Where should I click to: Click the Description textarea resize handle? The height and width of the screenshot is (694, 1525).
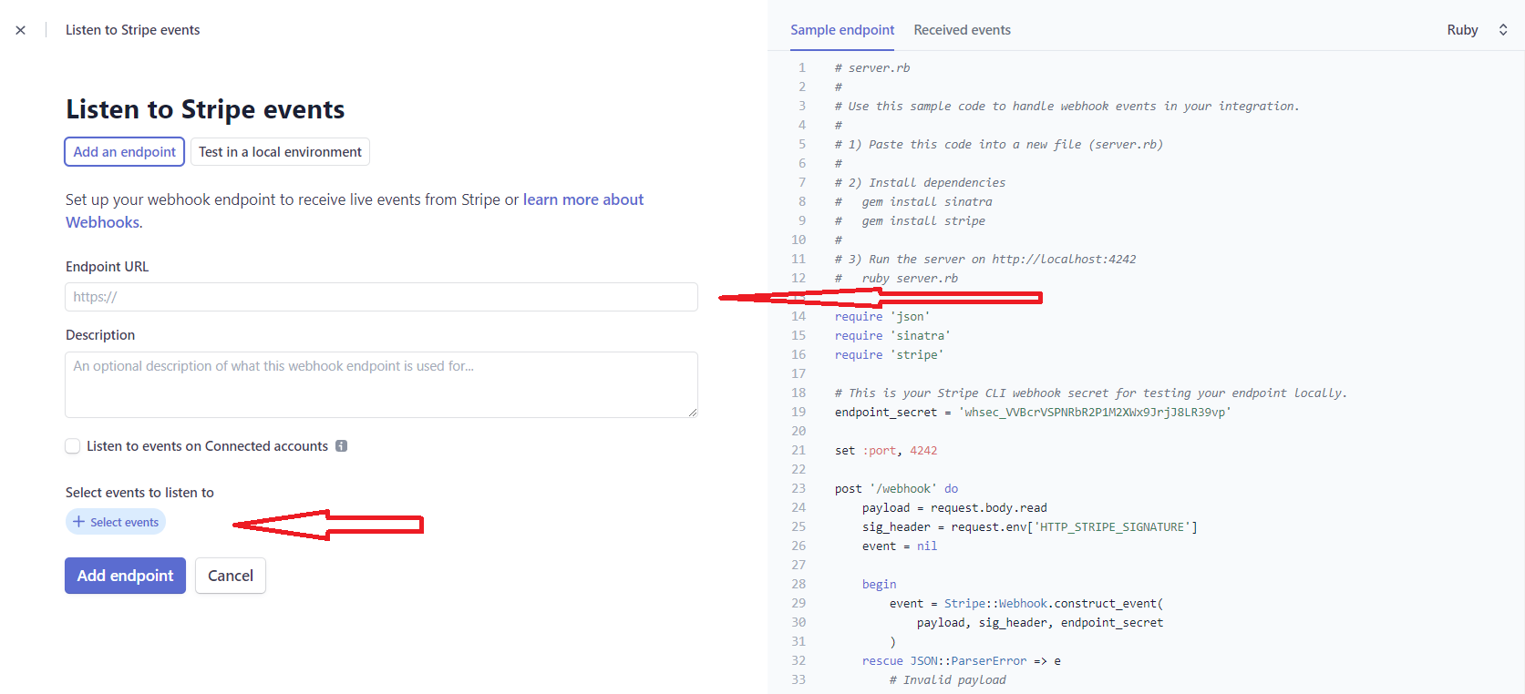[x=693, y=413]
